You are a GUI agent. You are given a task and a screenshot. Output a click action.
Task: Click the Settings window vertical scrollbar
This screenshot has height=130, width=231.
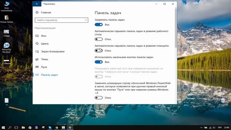pyautogui.click(x=176, y=28)
